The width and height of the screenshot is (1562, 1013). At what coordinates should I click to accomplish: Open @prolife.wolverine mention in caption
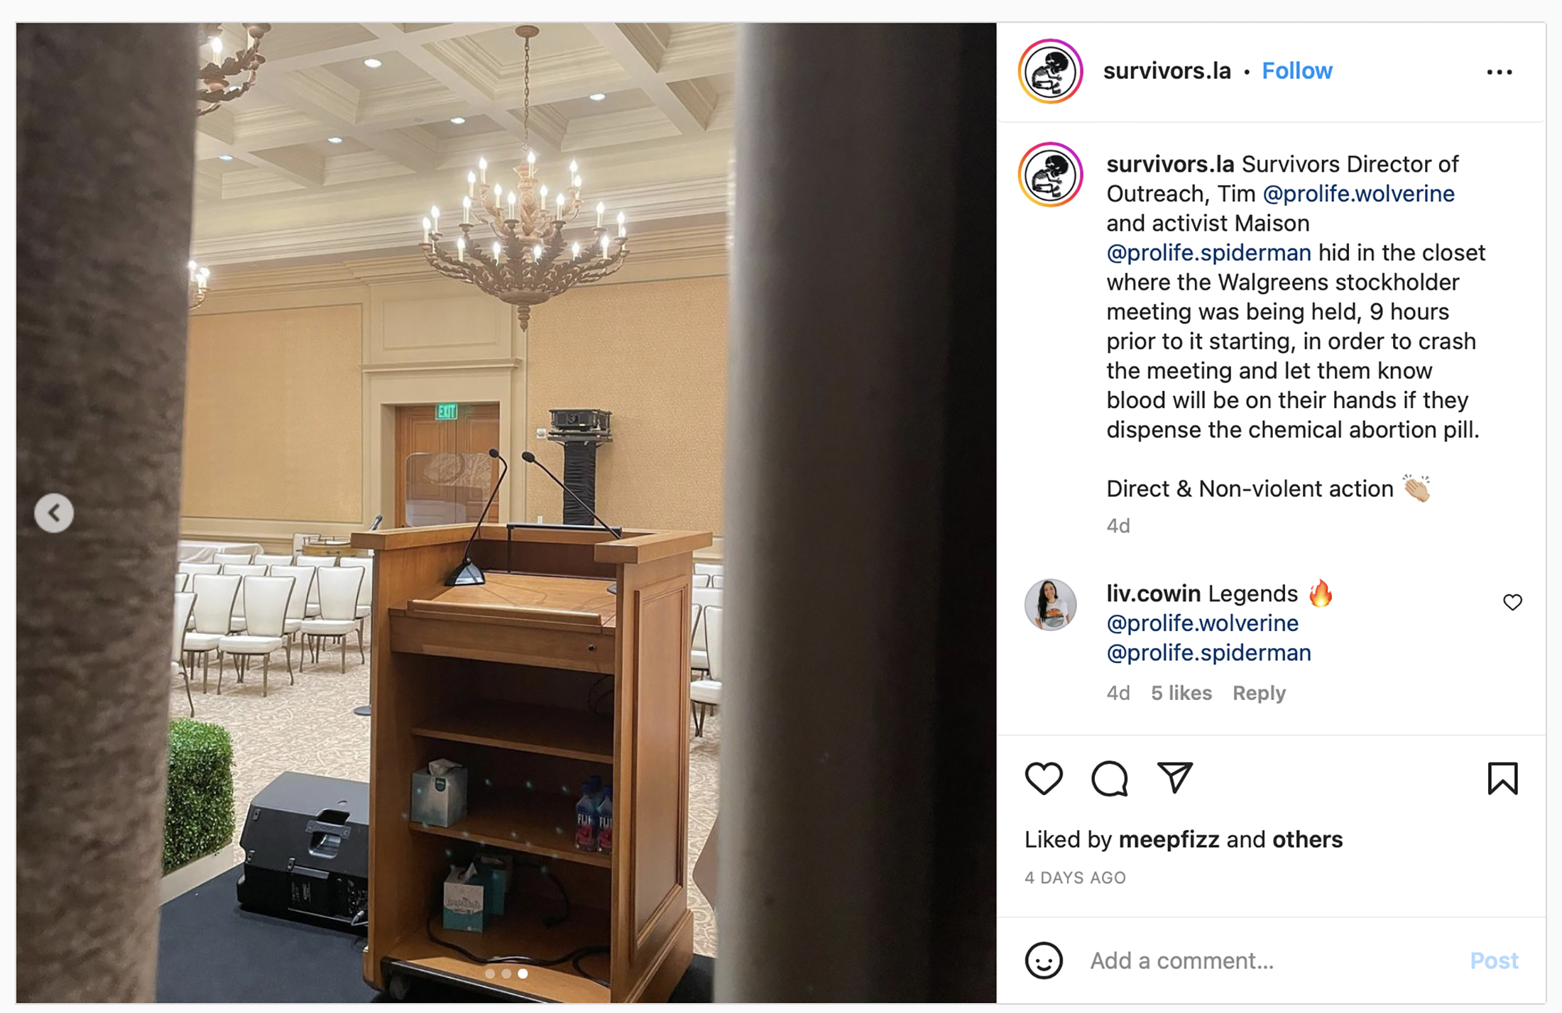(x=1358, y=194)
